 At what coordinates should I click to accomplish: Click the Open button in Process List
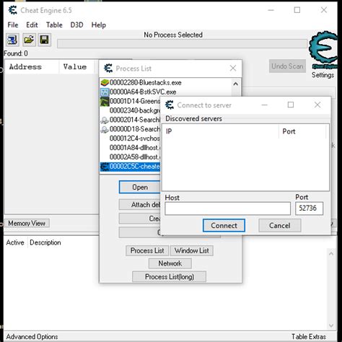click(x=140, y=187)
